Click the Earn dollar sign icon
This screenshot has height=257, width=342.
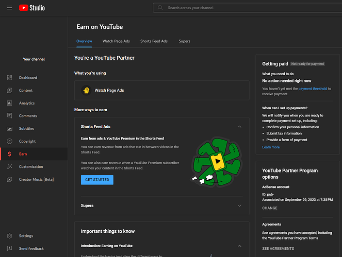coord(9,154)
